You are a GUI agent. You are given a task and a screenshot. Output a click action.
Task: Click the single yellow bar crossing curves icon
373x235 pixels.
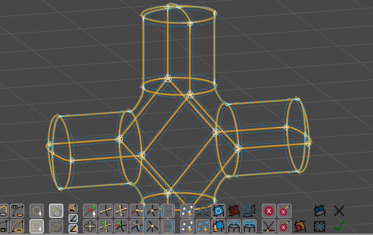coord(106,211)
